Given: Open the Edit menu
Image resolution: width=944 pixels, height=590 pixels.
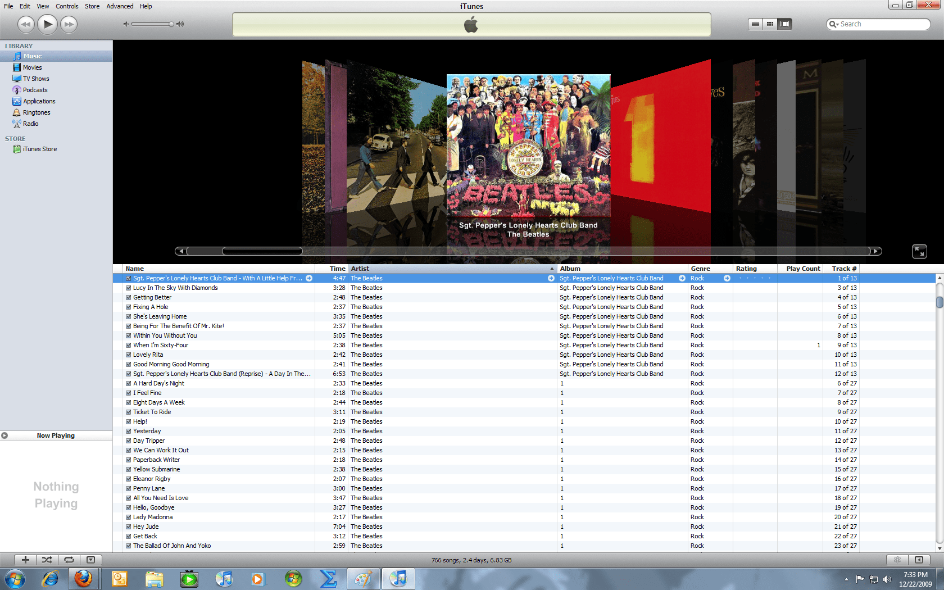Looking at the screenshot, I should (25, 6).
